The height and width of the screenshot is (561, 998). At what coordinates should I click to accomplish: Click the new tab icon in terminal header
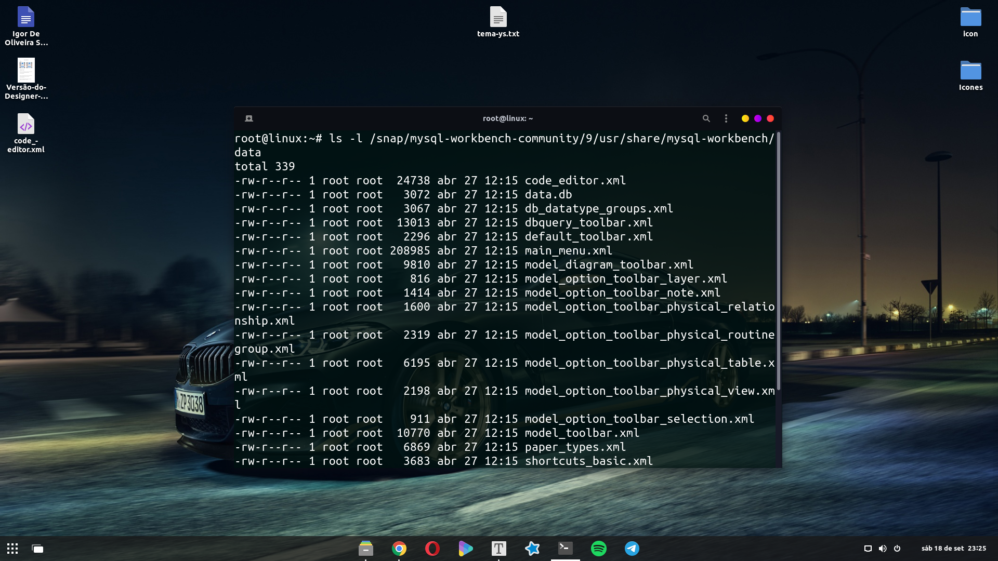(249, 118)
